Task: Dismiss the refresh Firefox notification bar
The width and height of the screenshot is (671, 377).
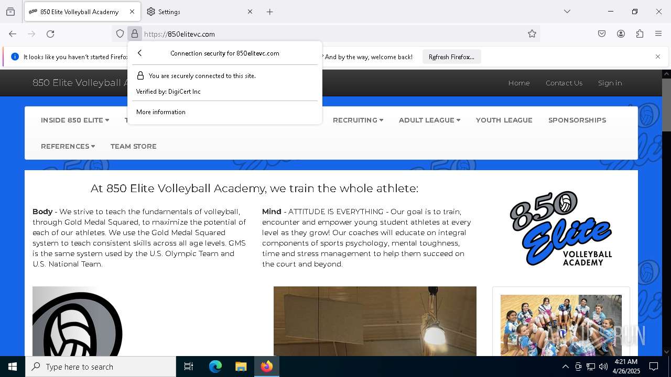Action: point(658,57)
